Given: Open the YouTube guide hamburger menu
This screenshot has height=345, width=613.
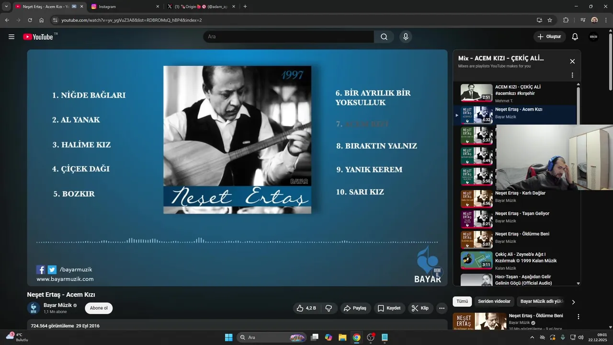Looking at the screenshot, I should (x=11, y=37).
